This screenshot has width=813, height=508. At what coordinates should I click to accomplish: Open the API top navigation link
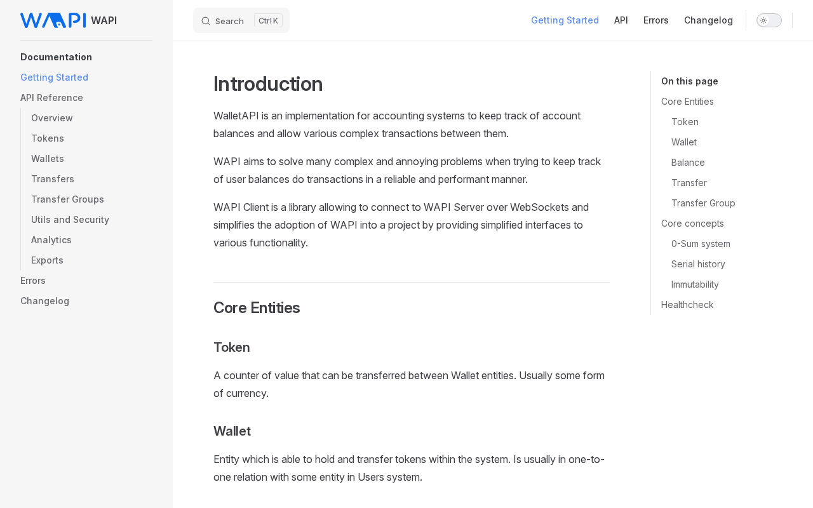tap(621, 20)
